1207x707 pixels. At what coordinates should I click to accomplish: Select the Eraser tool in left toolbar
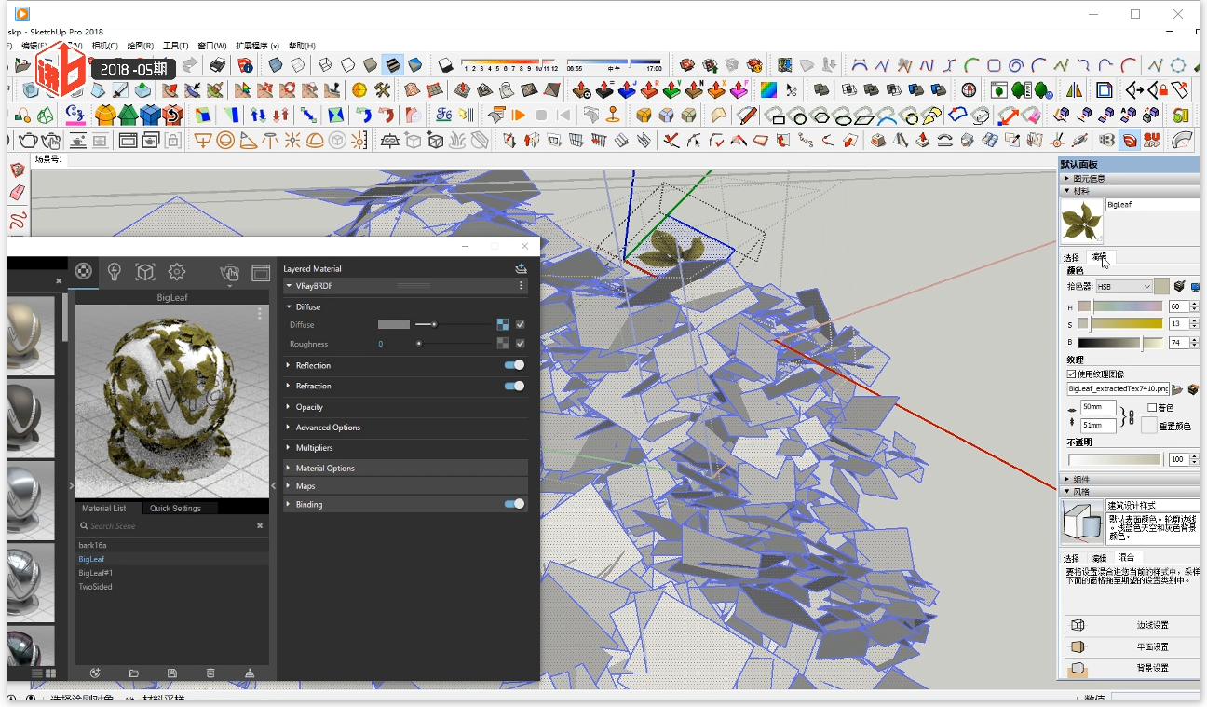pos(18,193)
